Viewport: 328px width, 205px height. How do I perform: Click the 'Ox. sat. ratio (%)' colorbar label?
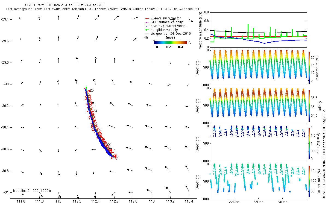(x=319, y=181)
